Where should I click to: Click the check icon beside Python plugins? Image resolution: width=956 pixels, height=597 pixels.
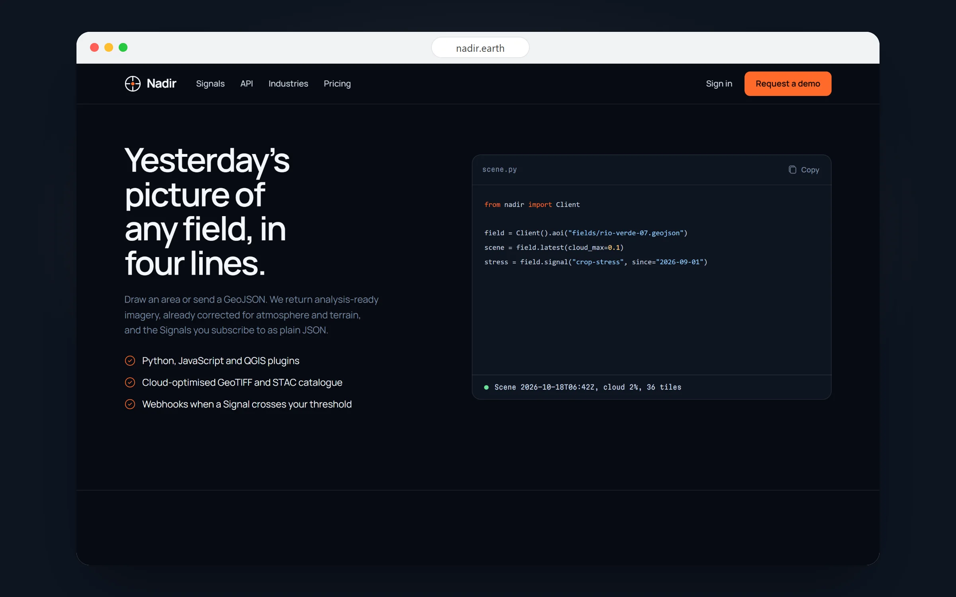(x=130, y=361)
